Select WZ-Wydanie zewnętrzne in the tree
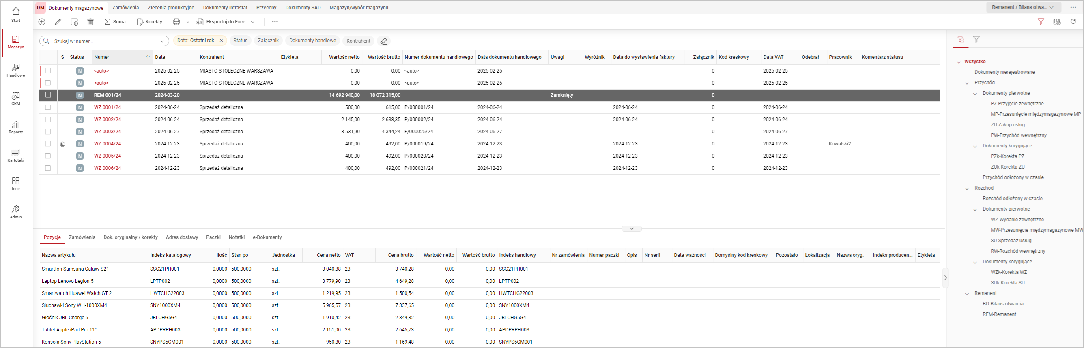 [1017, 220]
